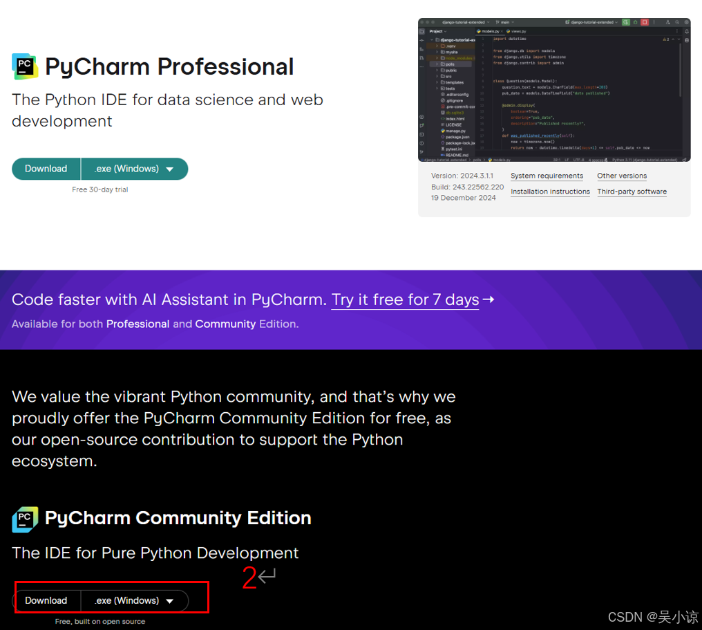702x630 pixels.
Task: Click the Version: 2024.3.1.1 text
Action: 462,176
